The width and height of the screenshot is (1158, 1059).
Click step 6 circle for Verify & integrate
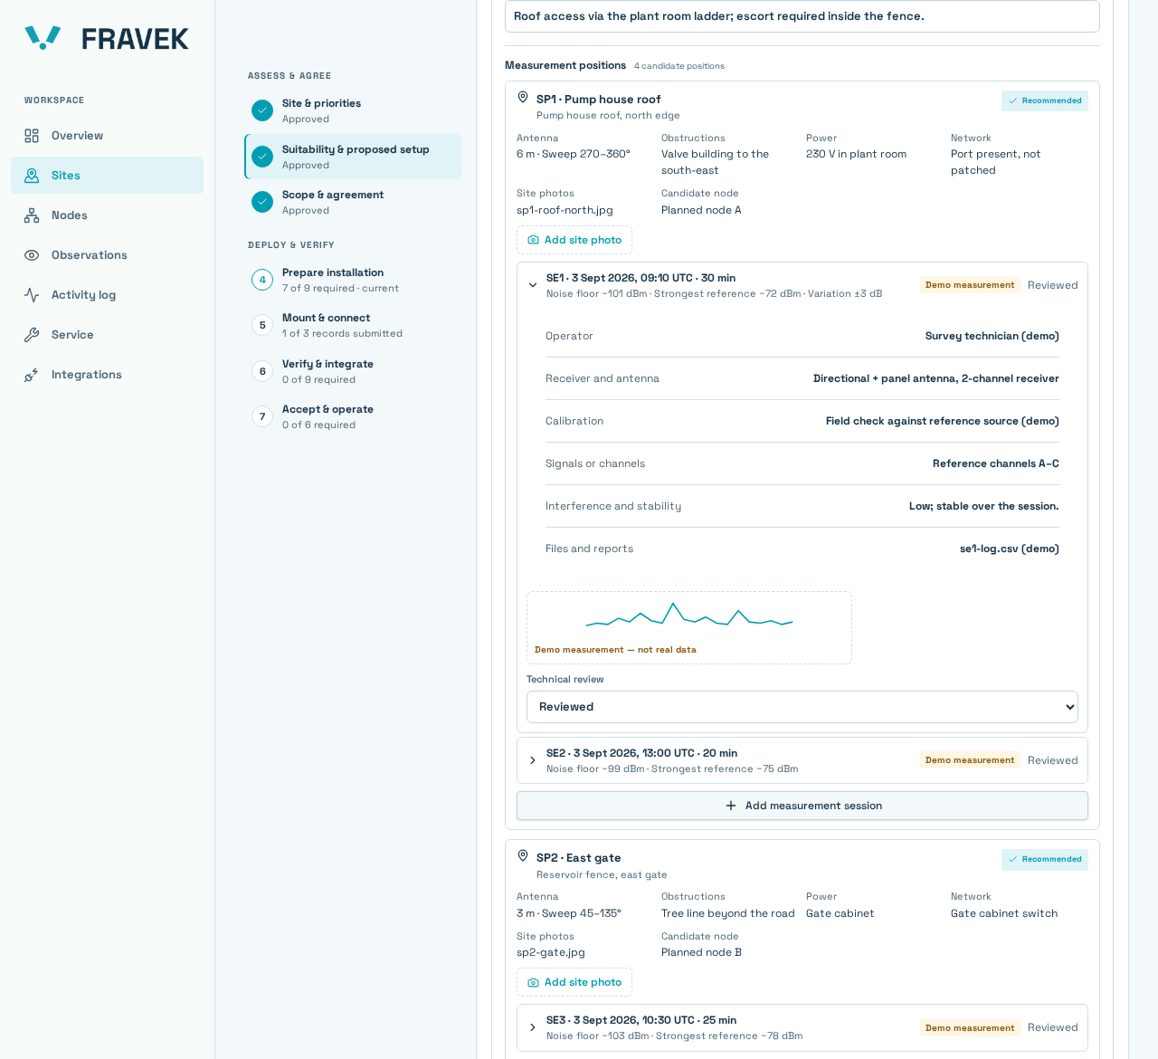click(x=262, y=371)
